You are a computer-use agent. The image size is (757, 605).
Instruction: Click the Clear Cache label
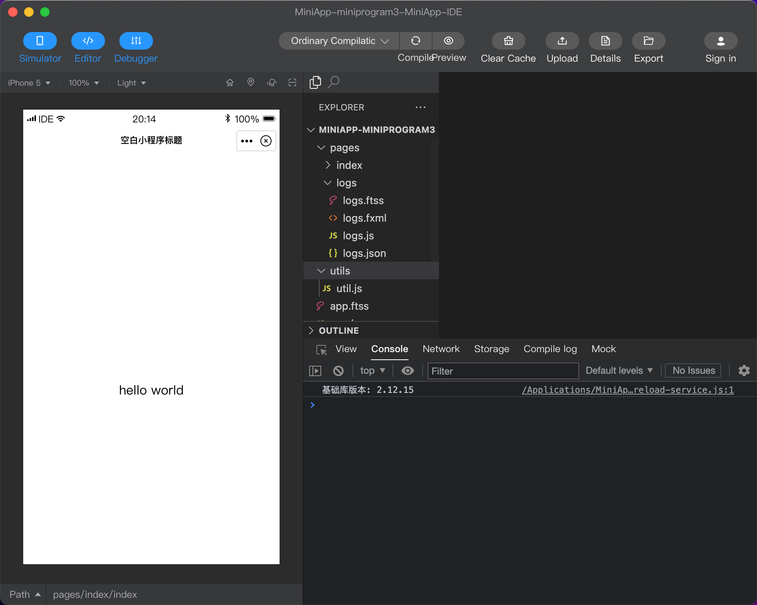508,58
